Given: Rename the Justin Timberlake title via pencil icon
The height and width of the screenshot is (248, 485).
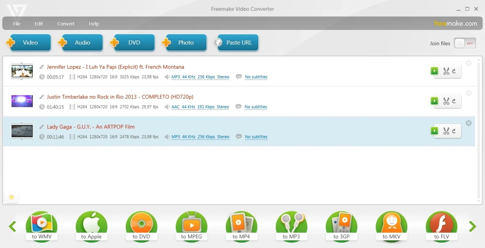Looking at the screenshot, I should click(x=42, y=97).
